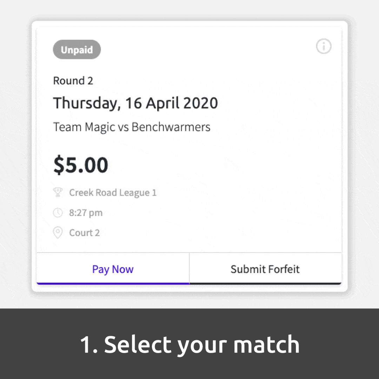Select the time indicator icon showing 8:27 pm

[58, 212]
